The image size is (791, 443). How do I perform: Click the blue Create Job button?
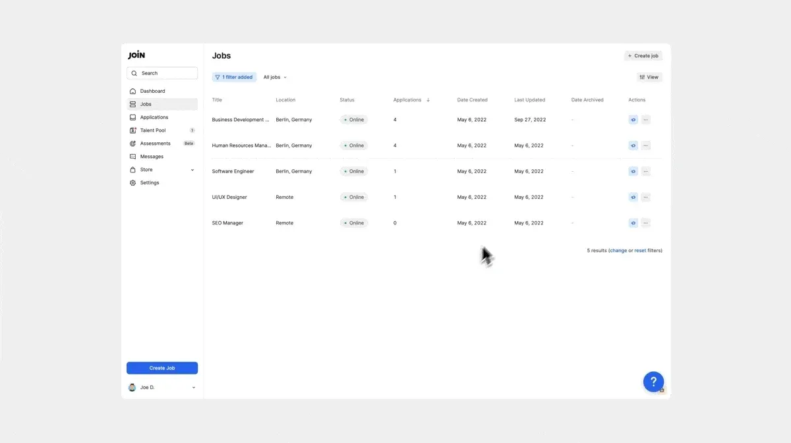162,368
